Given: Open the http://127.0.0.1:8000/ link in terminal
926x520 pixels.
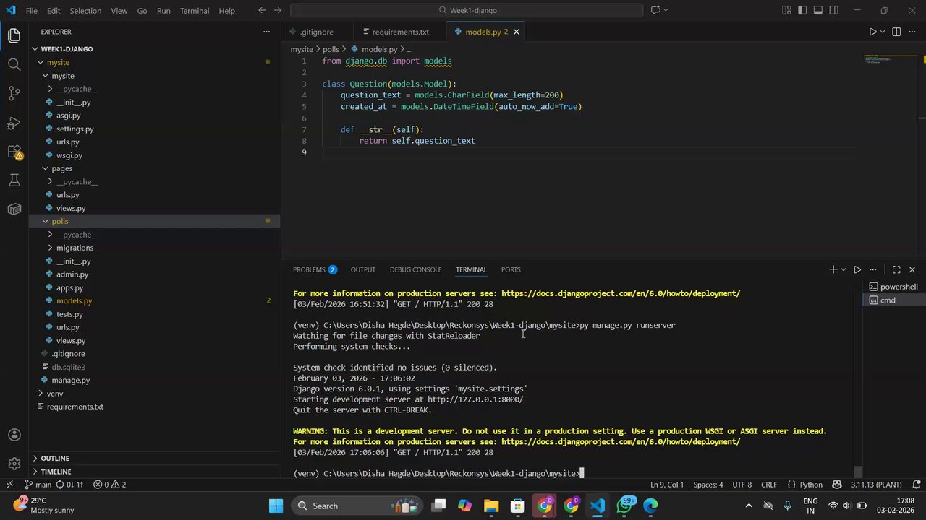Looking at the screenshot, I should pos(475,399).
